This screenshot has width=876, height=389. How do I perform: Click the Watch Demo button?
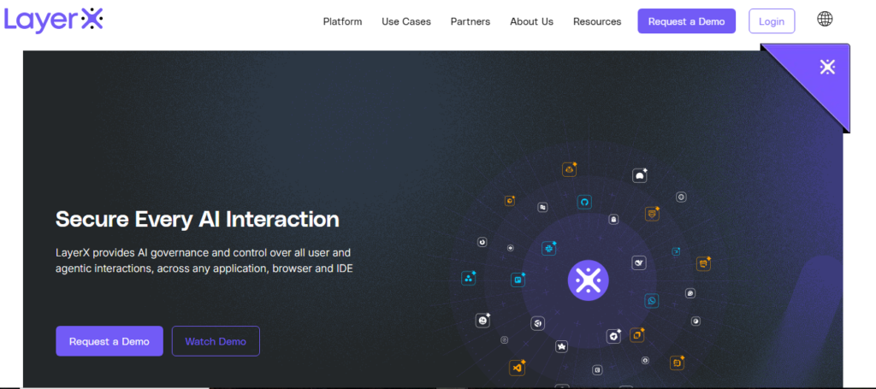point(216,341)
